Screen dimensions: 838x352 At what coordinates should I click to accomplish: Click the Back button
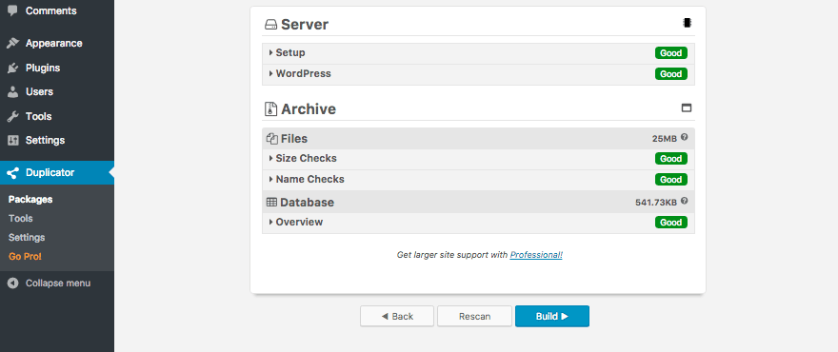point(397,316)
